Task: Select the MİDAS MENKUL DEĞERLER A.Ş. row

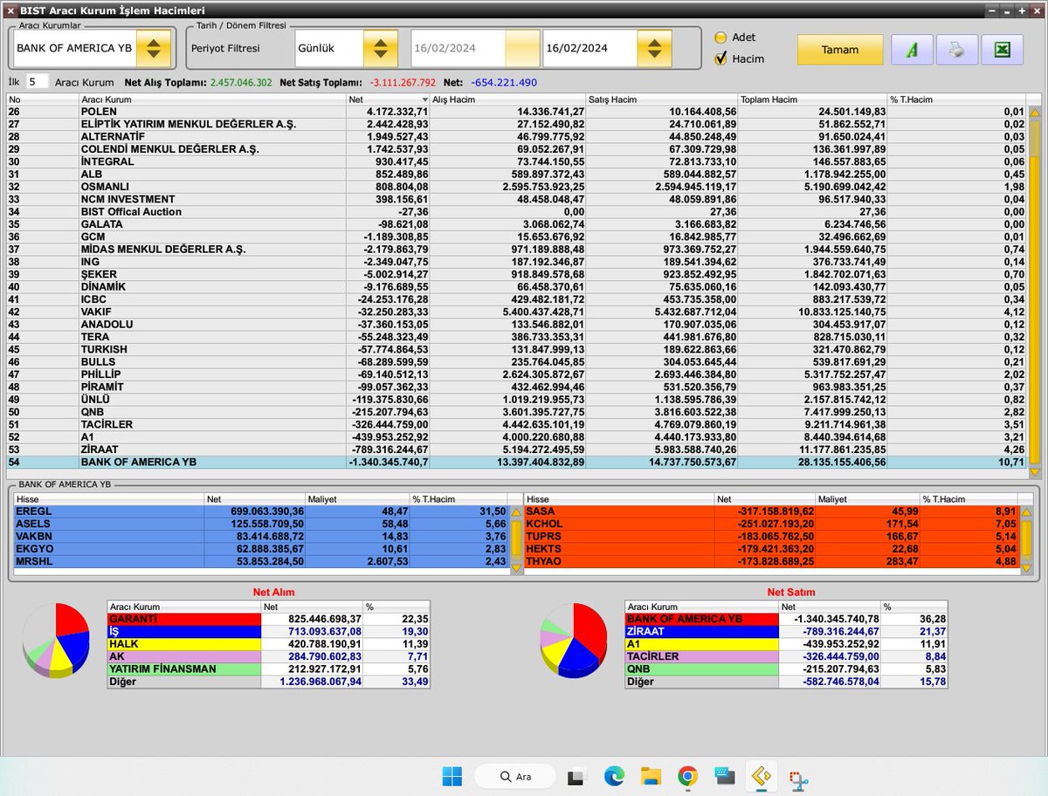Action: coord(517,250)
